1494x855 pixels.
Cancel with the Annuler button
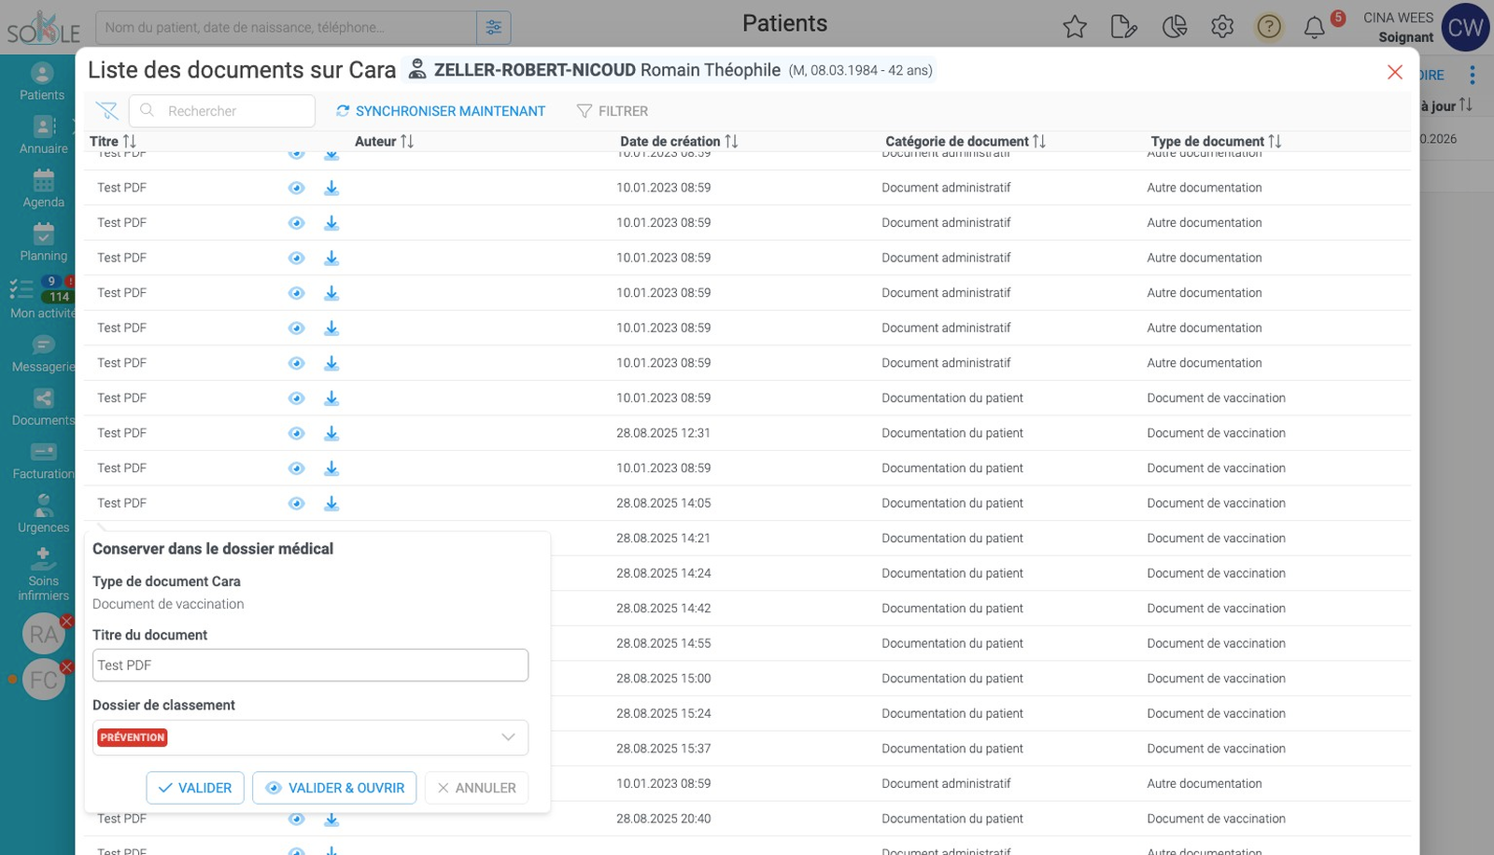tap(476, 788)
